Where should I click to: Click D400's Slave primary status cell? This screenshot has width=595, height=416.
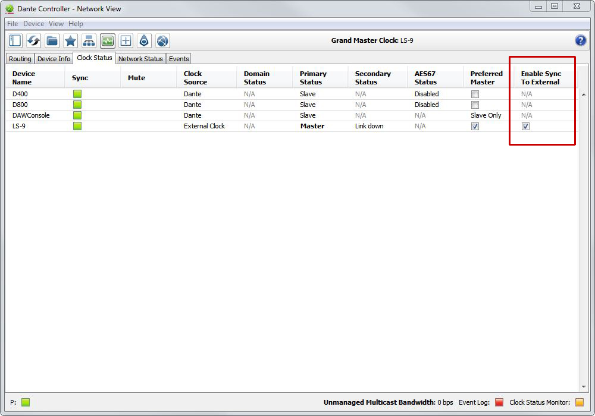pyautogui.click(x=308, y=94)
